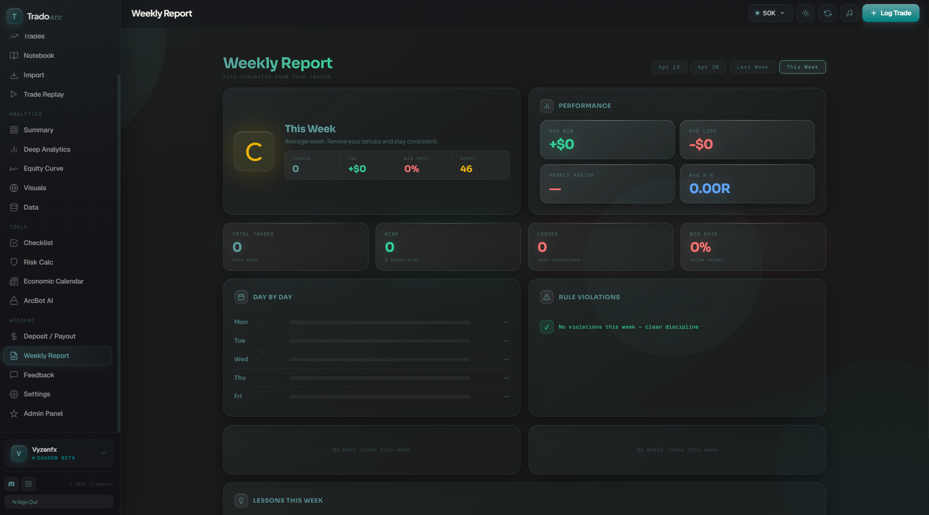The height and width of the screenshot is (515, 929).
Task: Click the Economic Calendar newspaper icon
Action: (14, 281)
